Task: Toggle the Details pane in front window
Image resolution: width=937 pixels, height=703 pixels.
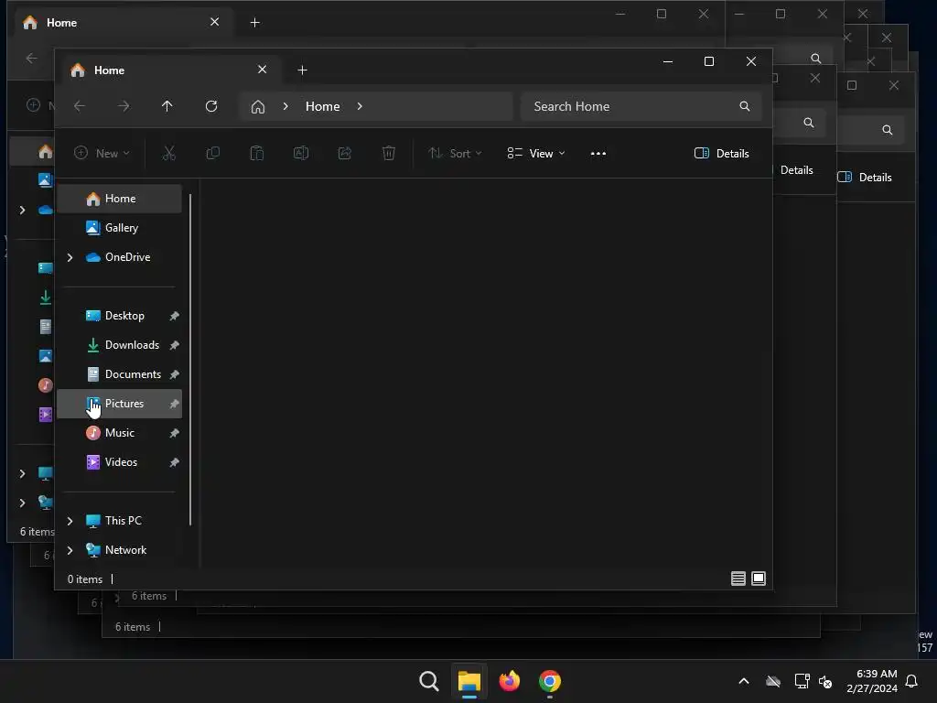Action: (x=721, y=154)
